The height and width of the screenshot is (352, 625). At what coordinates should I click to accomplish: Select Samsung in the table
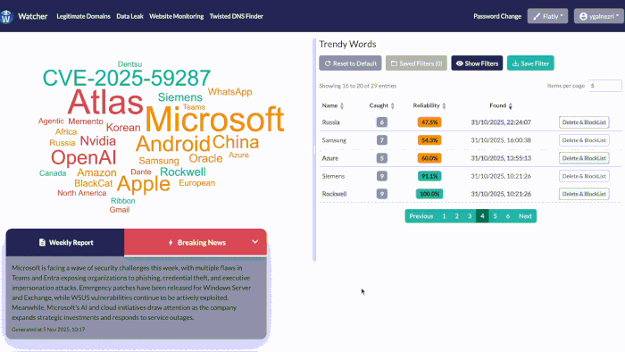point(334,140)
